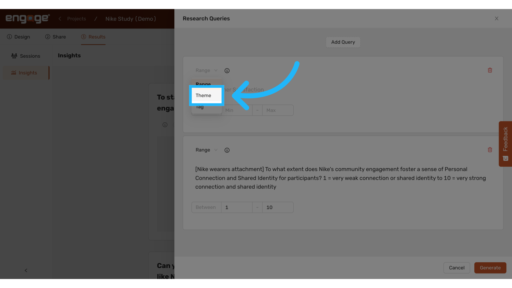This screenshot has width=512, height=288.
Task: Click the Max input field
Action: click(278, 110)
